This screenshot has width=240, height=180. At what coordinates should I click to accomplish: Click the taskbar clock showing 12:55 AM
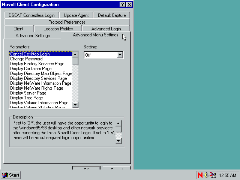coord(228,175)
